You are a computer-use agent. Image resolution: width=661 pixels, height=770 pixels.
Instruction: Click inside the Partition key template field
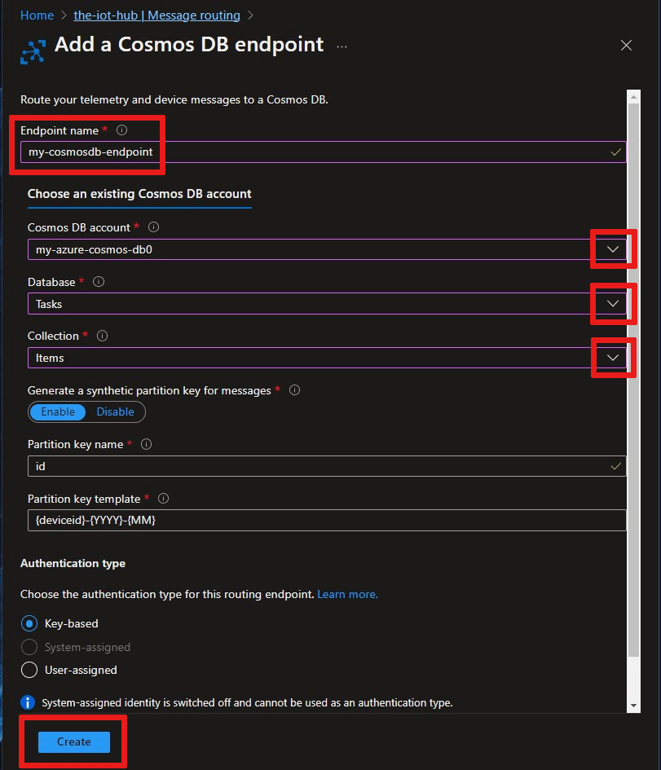click(x=326, y=520)
